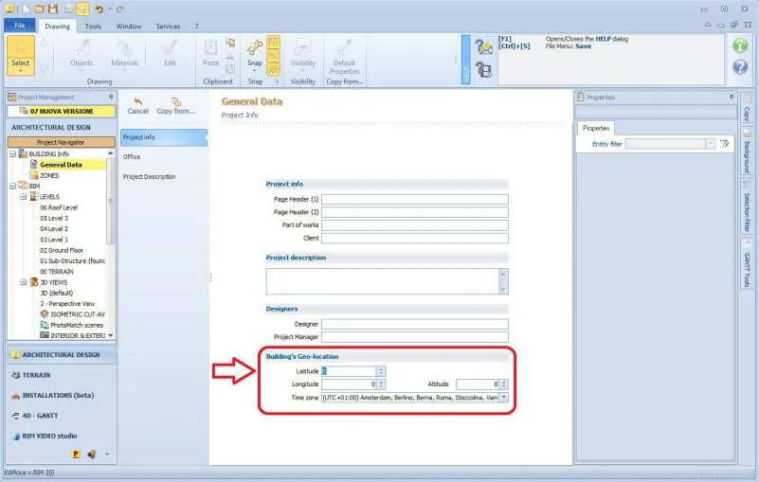The image size is (759, 482).
Task: Click the Latitude input field
Action: pyautogui.click(x=349, y=371)
